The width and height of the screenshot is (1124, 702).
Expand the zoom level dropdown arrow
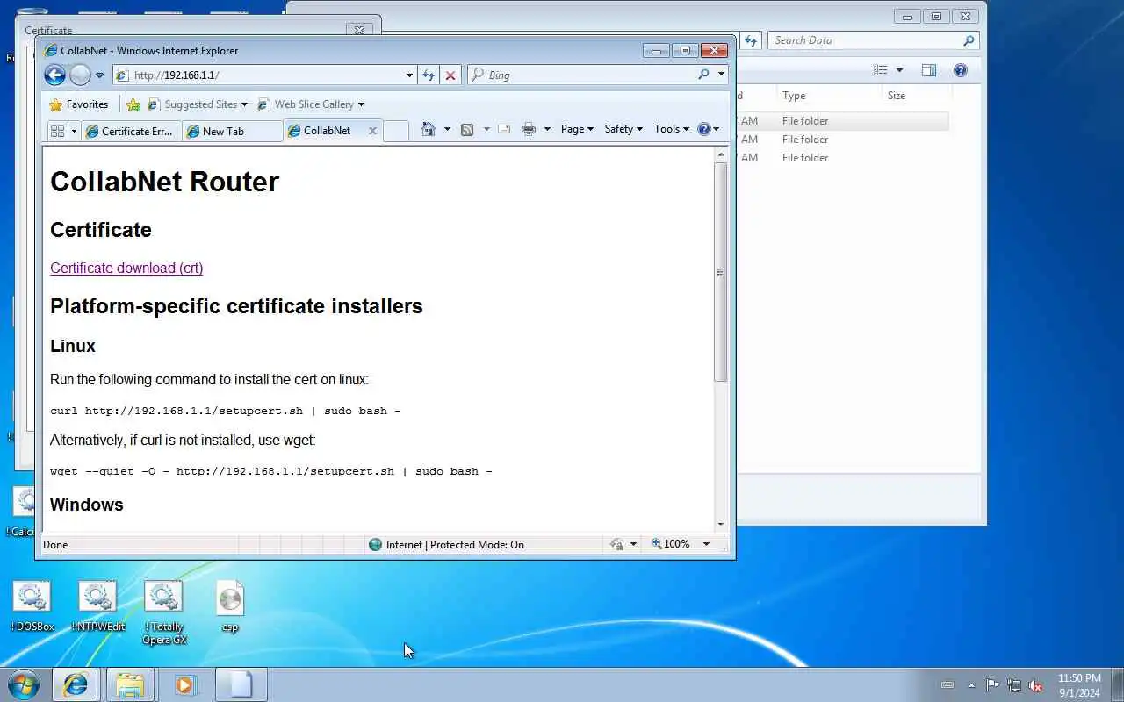point(706,545)
